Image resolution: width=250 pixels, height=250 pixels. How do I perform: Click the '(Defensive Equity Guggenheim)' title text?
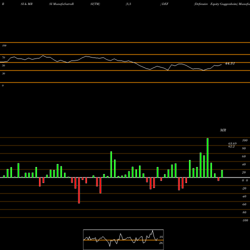click(216, 4)
